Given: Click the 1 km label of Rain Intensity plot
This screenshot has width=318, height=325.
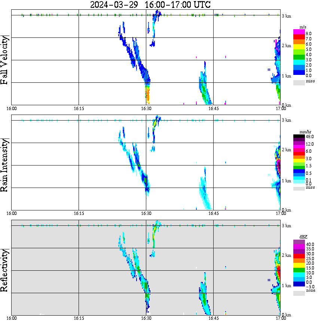Looking at the screenshot, I should point(286,181).
